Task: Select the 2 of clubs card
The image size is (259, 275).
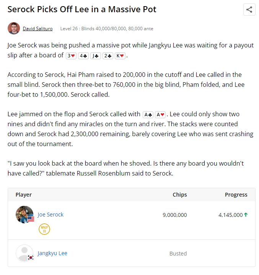Action: point(108,56)
